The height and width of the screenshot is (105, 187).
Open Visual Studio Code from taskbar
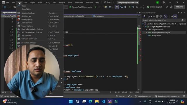pos(103,101)
